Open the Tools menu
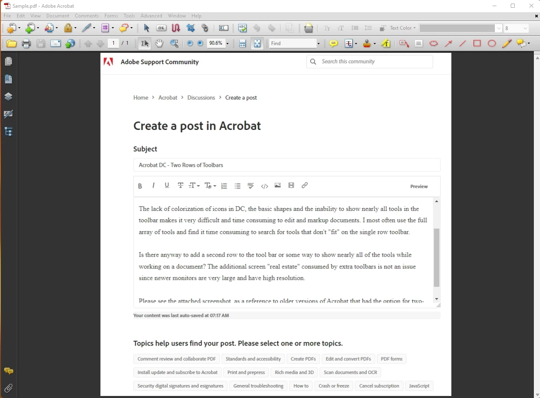The image size is (540, 398). pyautogui.click(x=129, y=16)
